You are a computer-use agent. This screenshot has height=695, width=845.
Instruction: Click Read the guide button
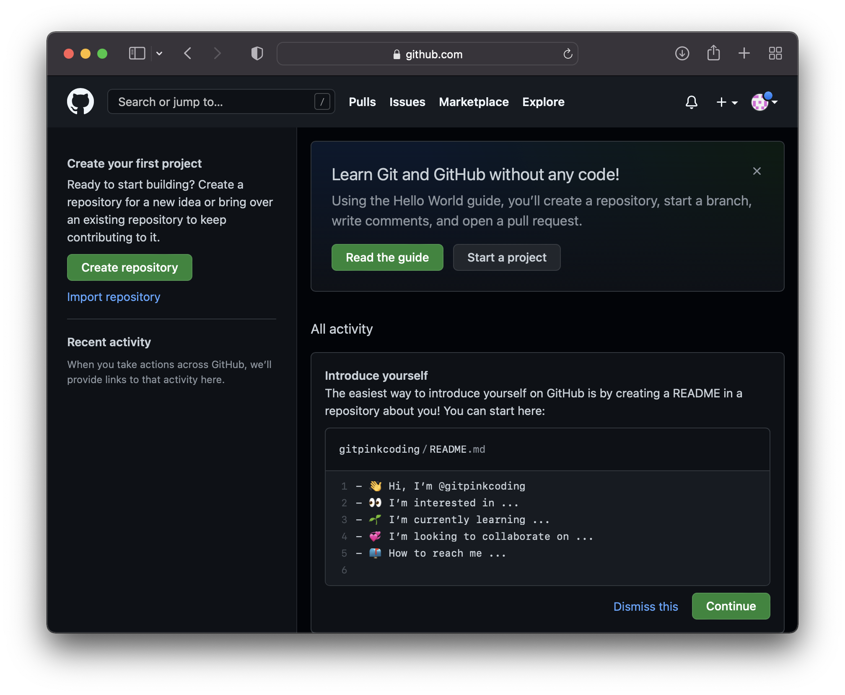coord(387,257)
